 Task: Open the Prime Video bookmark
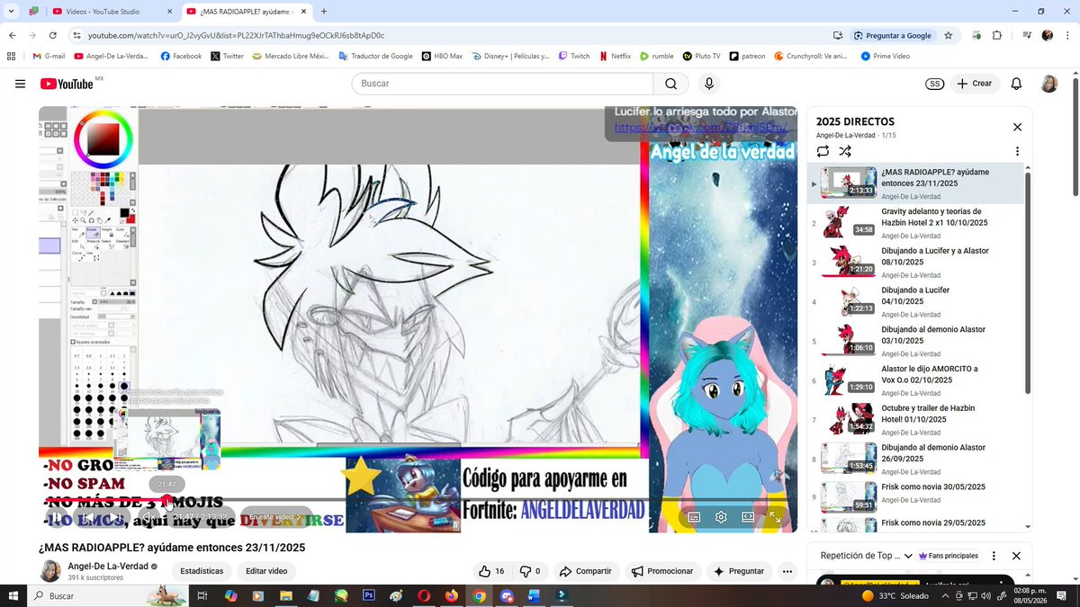click(x=885, y=56)
